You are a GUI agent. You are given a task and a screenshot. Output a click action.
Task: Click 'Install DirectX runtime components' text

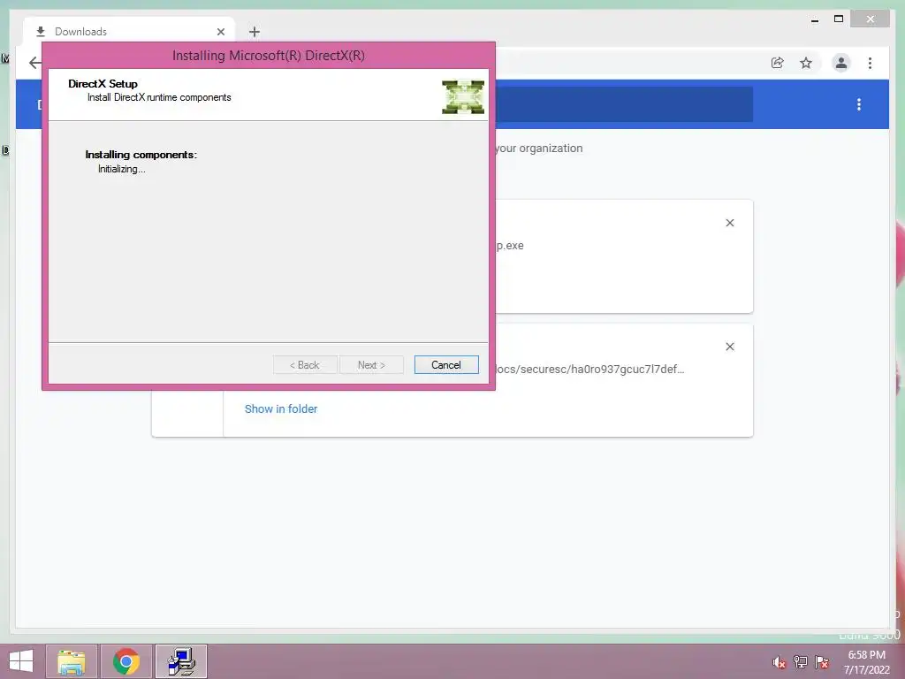(159, 97)
